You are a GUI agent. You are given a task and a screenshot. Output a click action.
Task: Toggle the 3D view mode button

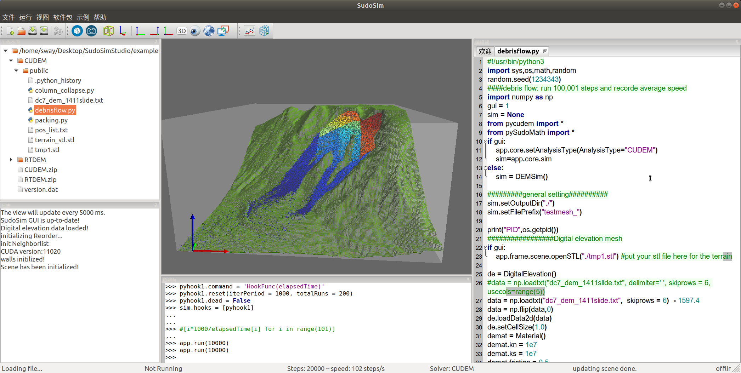click(x=182, y=31)
